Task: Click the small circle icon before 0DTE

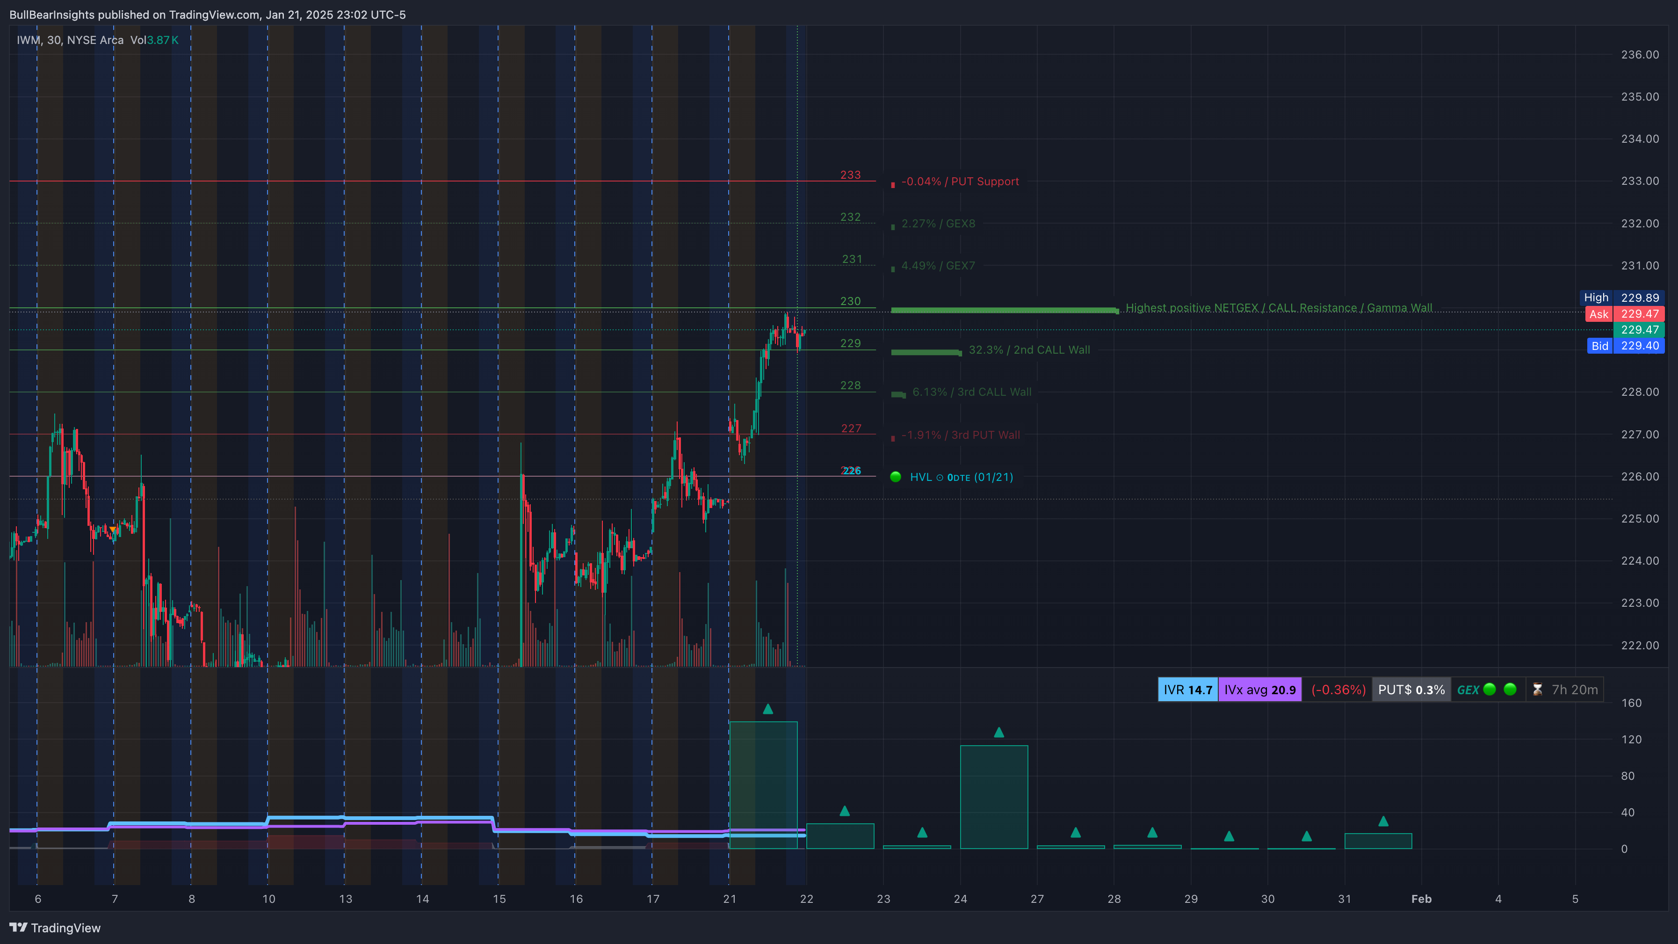Action: pyautogui.click(x=939, y=478)
